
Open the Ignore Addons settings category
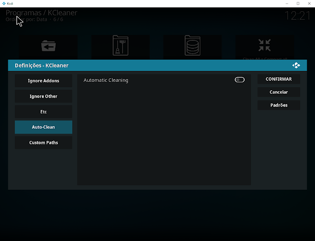[43, 81]
